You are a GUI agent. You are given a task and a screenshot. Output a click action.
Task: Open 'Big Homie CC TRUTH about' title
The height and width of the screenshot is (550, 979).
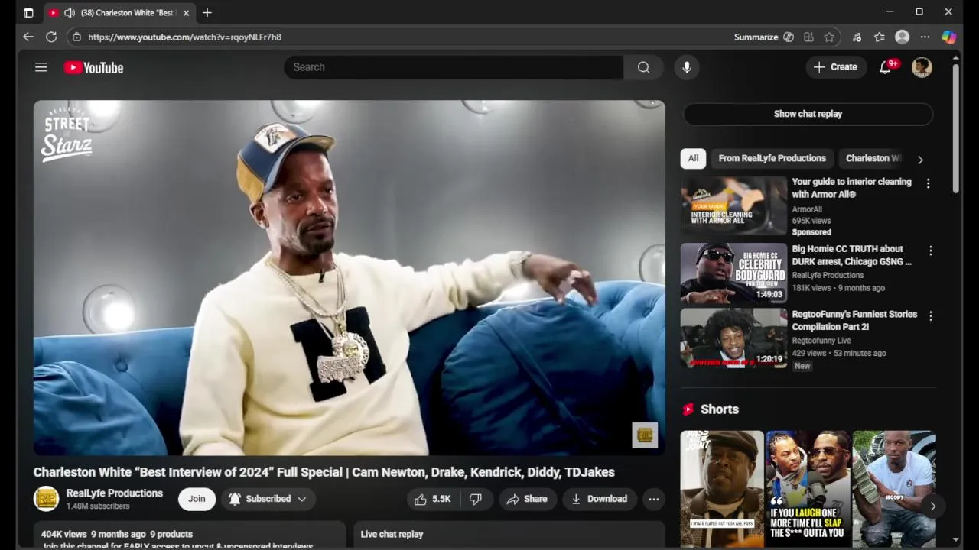coord(851,255)
